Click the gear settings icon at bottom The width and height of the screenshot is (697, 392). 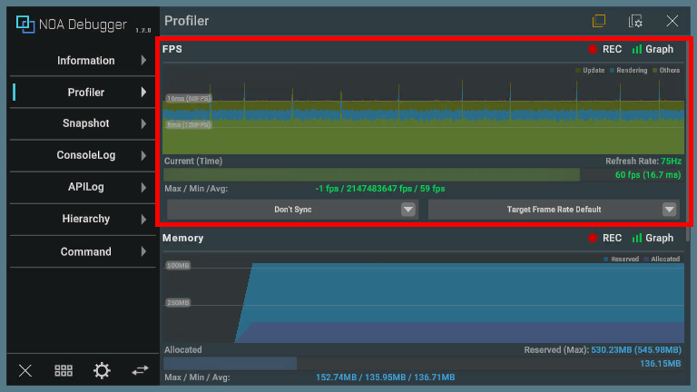102,370
